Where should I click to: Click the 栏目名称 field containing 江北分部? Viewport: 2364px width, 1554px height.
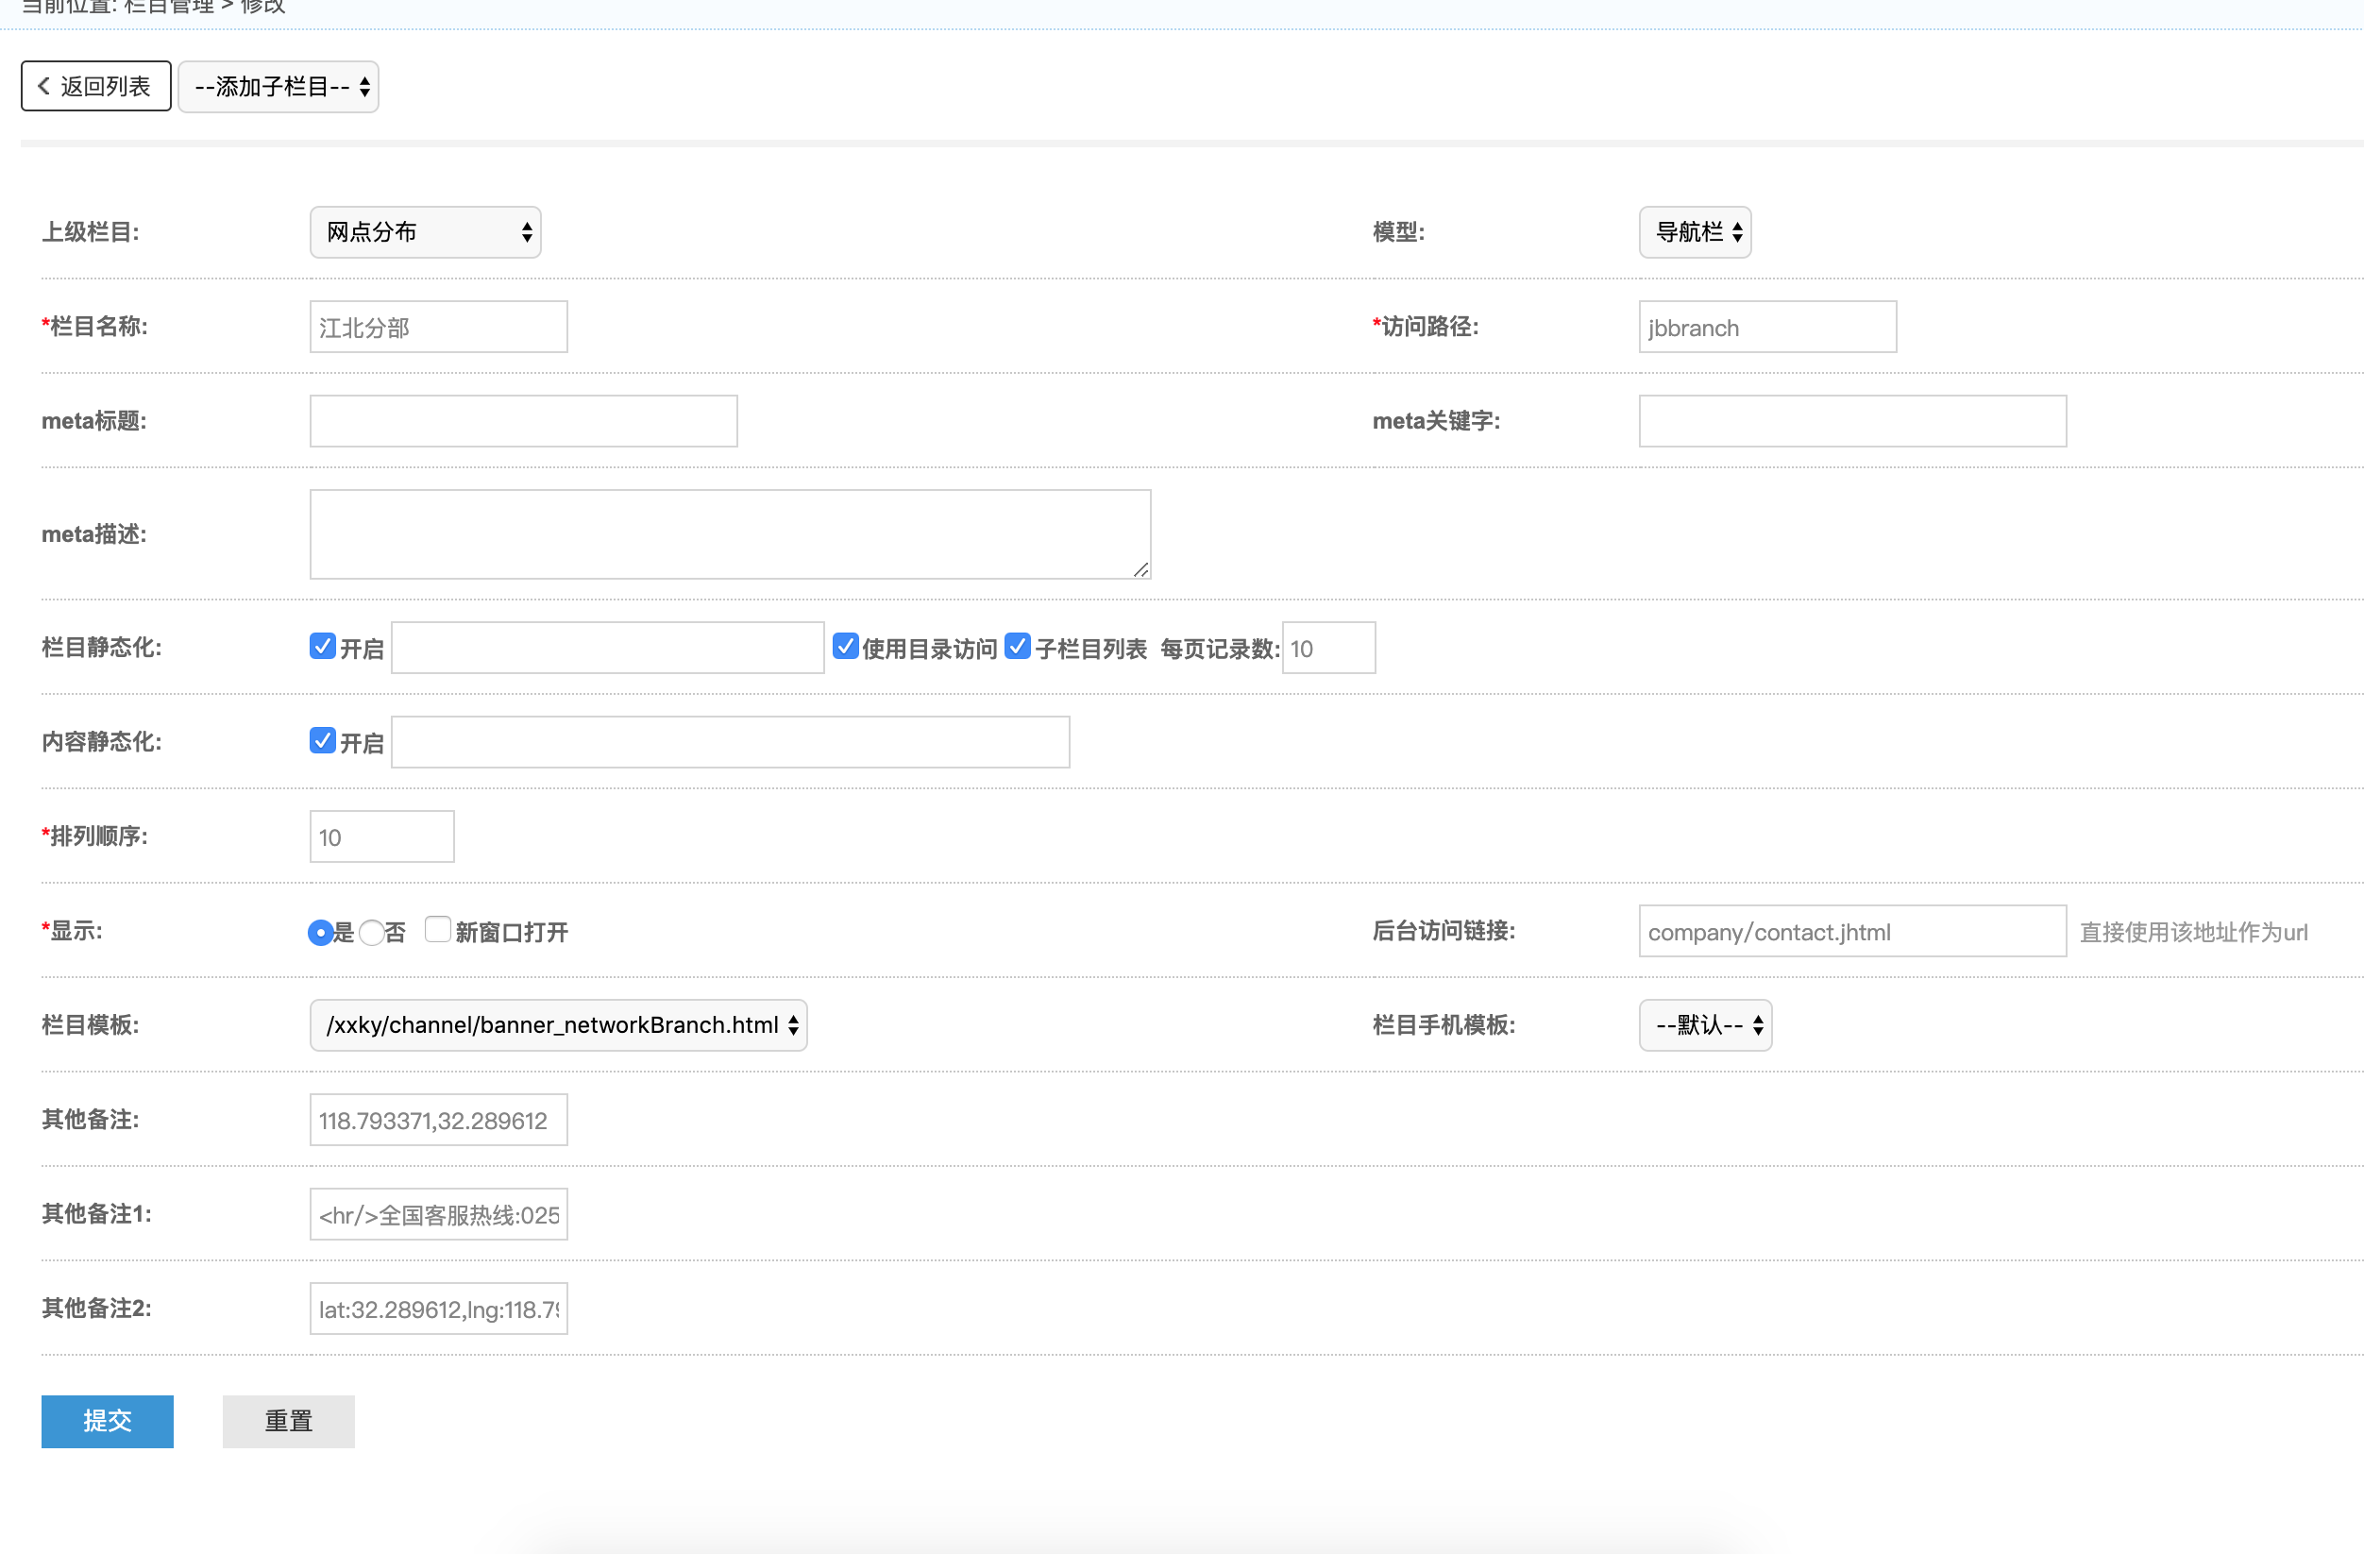pyautogui.click(x=438, y=327)
